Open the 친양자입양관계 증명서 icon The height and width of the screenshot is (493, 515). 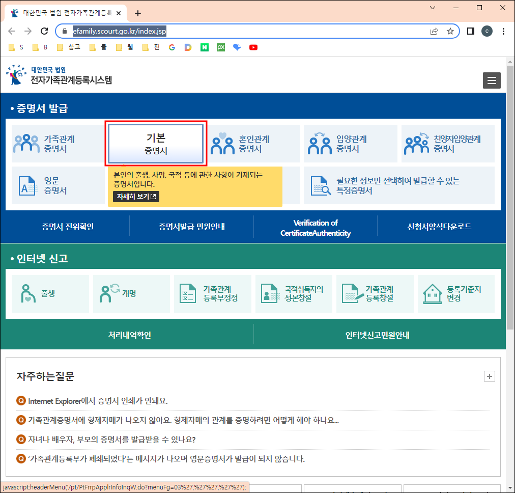click(x=416, y=143)
